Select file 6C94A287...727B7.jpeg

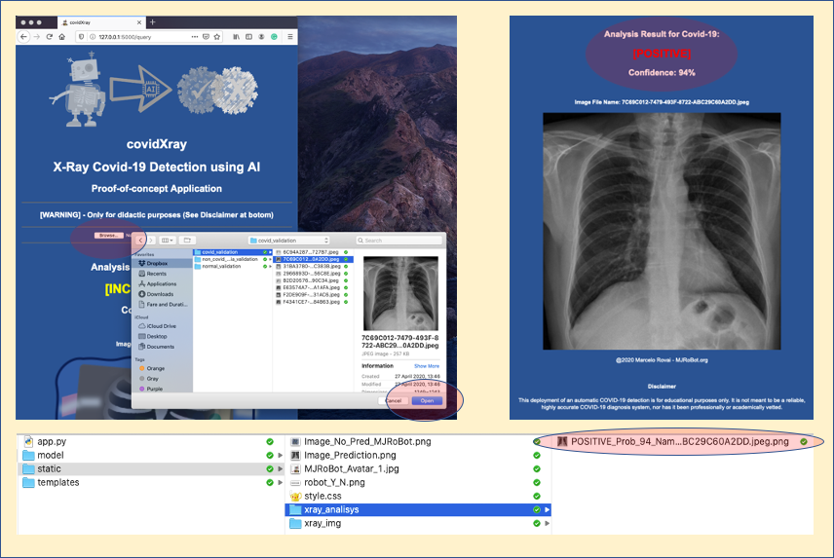click(313, 252)
